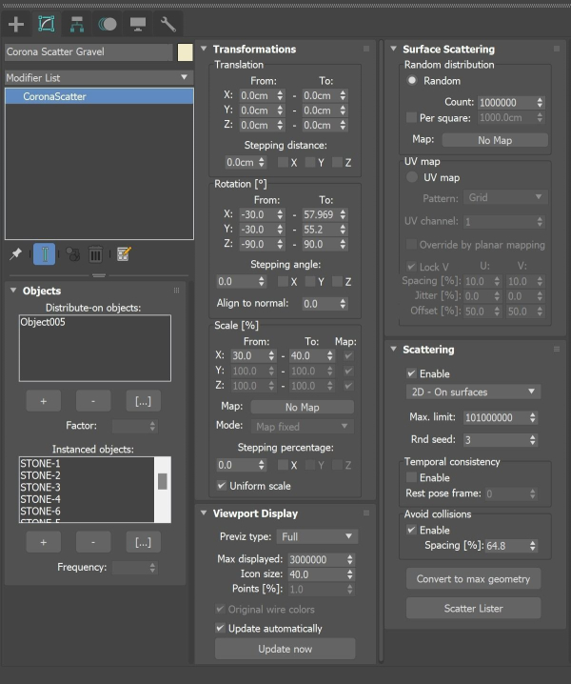Open the Create panel plus icon
This screenshot has width=571, height=684.
16,24
